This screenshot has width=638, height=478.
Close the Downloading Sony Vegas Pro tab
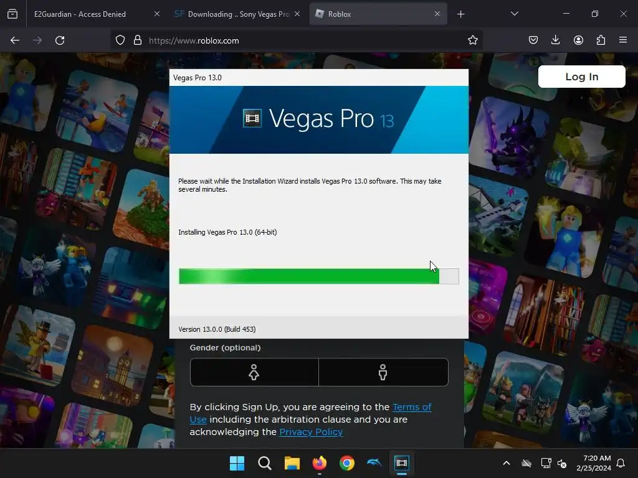(297, 14)
